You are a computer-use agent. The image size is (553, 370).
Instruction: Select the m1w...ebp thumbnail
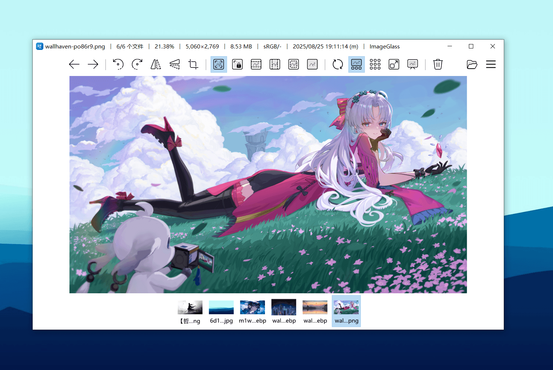tap(252, 311)
